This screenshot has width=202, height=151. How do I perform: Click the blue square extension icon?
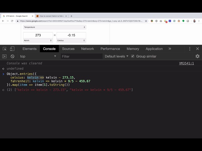[170, 21]
